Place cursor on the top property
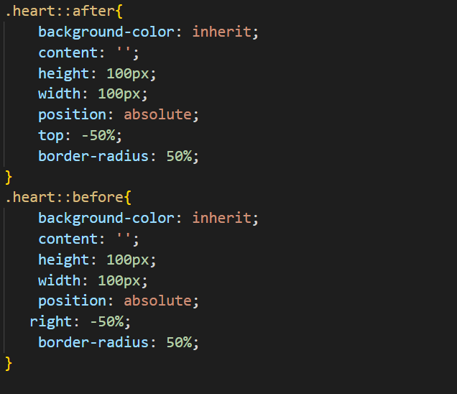457x394 pixels. (50, 136)
